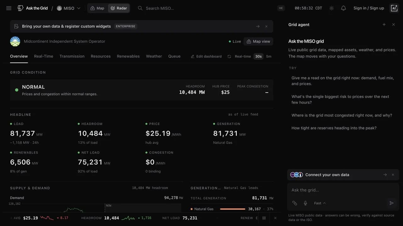Pause the bottom ticker bar
Image resolution: width=403 pixels, height=226 pixels.
click(264, 218)
